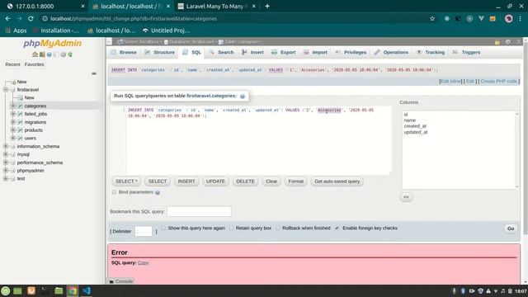This screenshot has width=528, height=297.
Task: Bookmark this page with the star icon
Action: (432, 18)
